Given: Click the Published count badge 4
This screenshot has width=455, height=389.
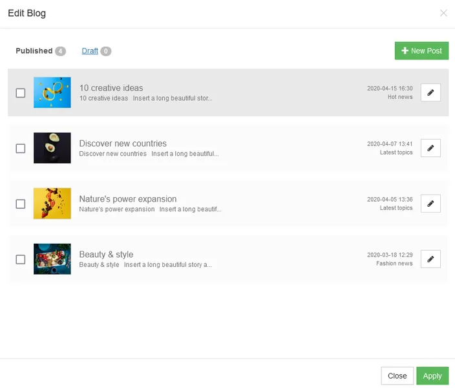Looking at the screenshot, I should (x=60, y=51).
